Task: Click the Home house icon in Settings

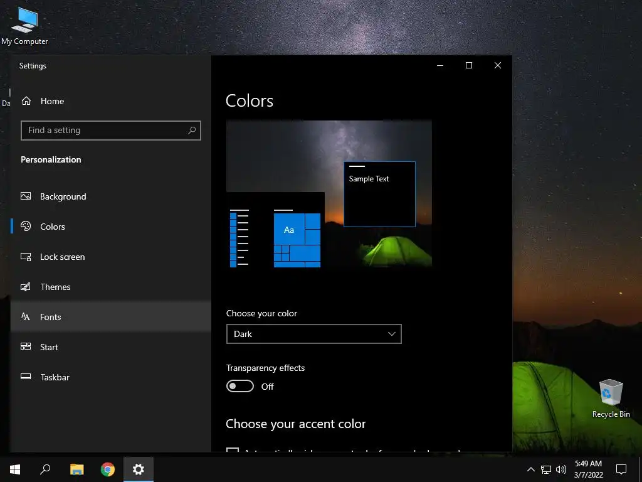Action: coord(26,101)
